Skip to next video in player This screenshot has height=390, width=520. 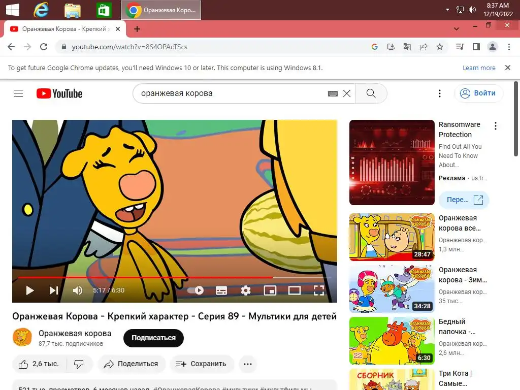pyautogui.click(x=54, y=290)
